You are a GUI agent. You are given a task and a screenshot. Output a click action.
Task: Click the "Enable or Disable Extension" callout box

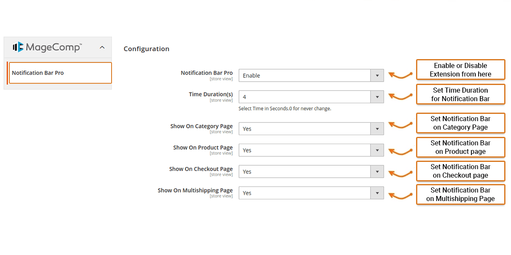tap(460, 70)
